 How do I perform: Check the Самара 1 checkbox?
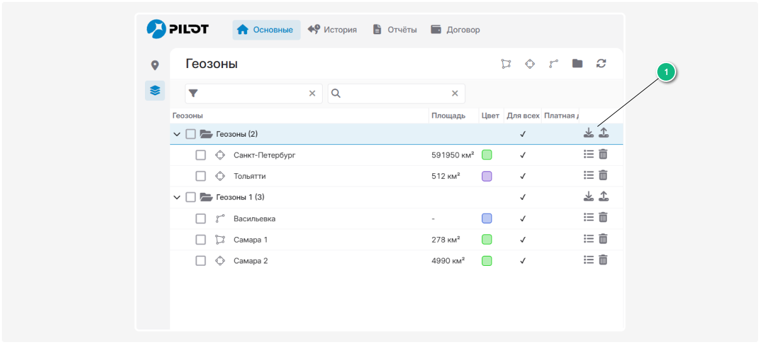[200, 239]
